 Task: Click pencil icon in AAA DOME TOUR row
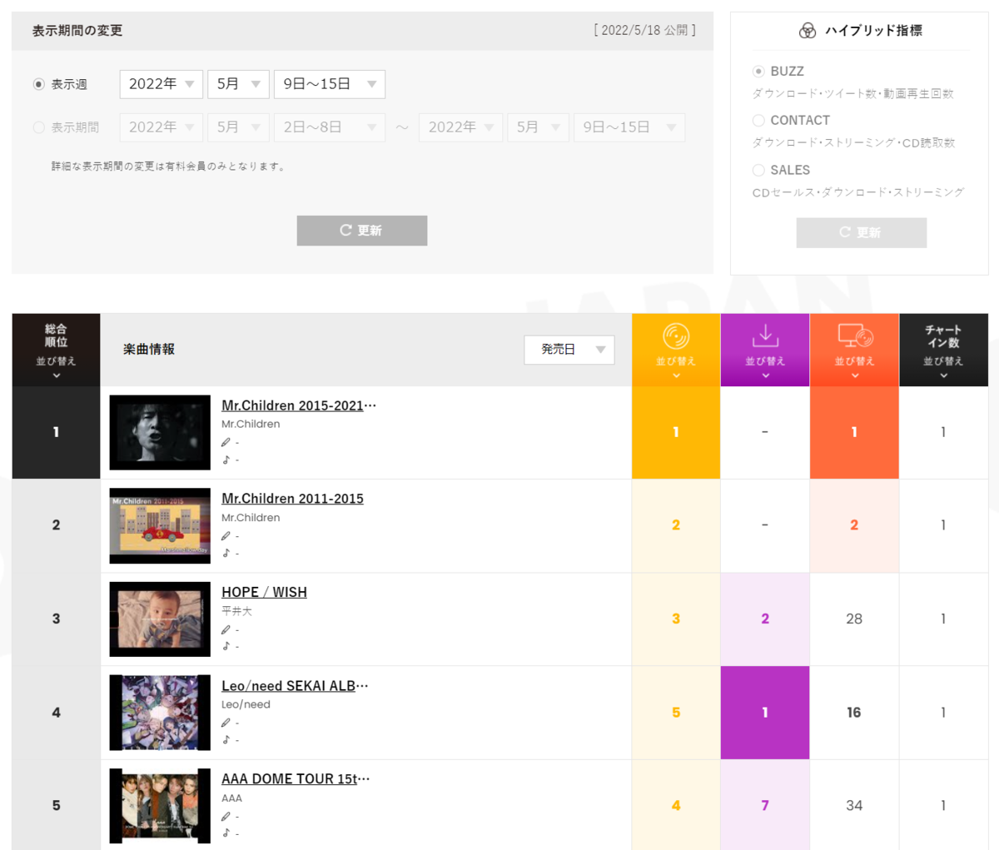click(x=226, y=817)
